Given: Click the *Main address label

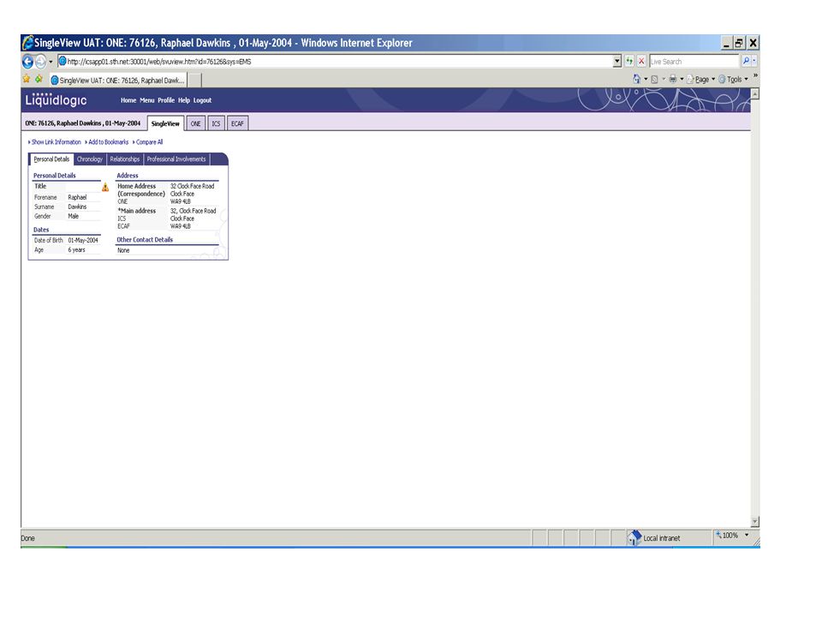Looking at the screenshot, I should point(136,211).
